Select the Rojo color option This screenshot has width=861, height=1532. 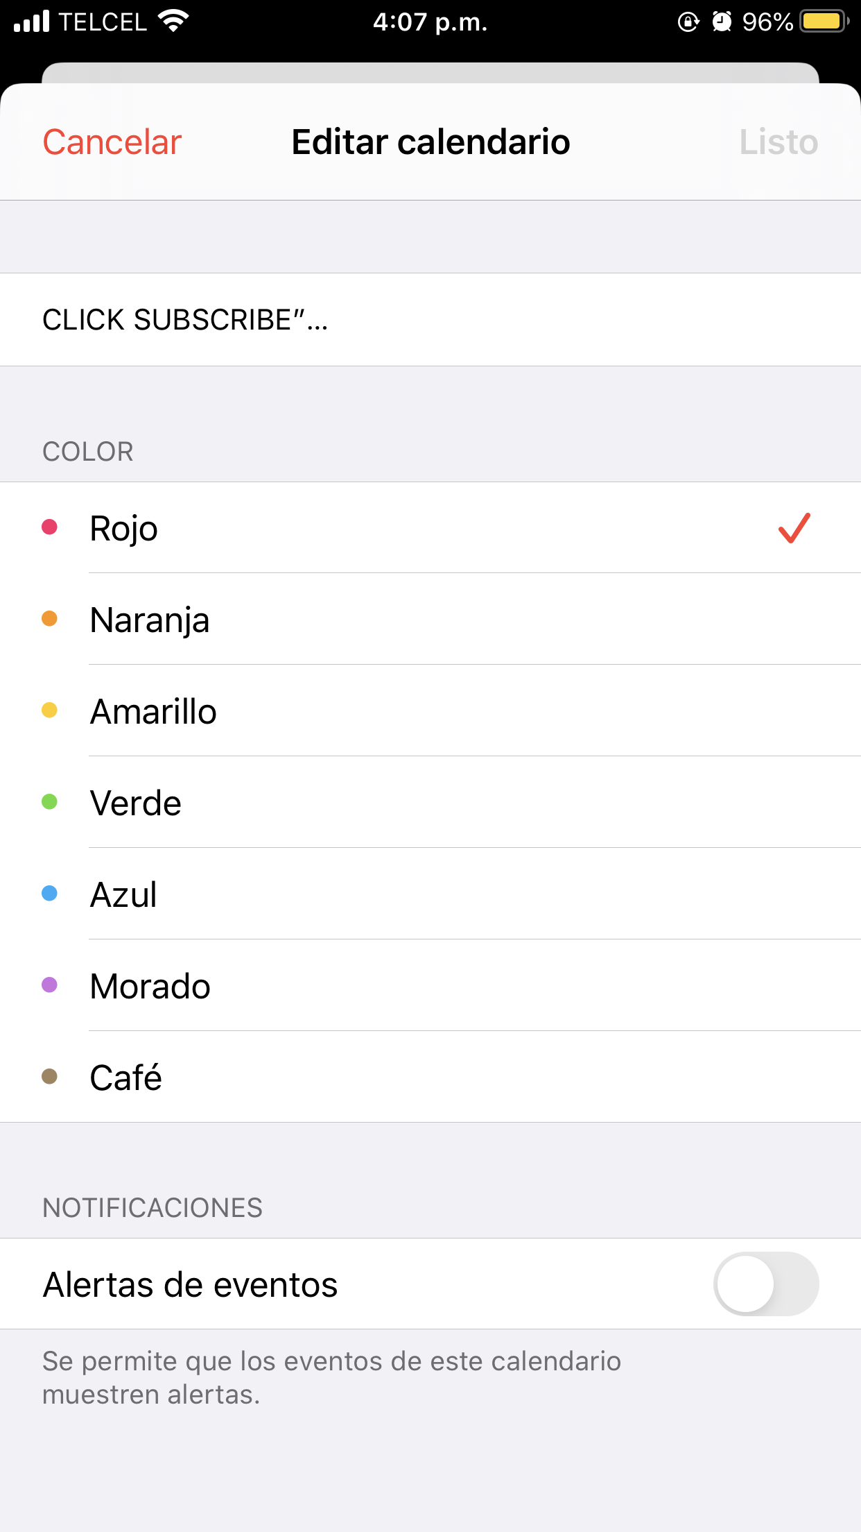430,528
